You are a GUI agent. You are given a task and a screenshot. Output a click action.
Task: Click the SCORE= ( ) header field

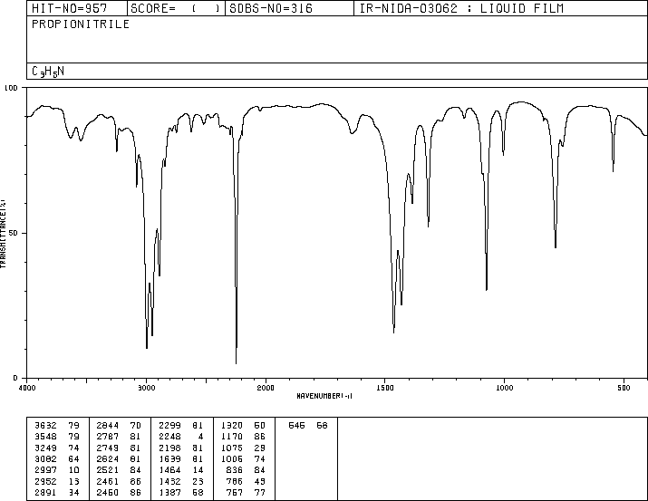(176, 8)
